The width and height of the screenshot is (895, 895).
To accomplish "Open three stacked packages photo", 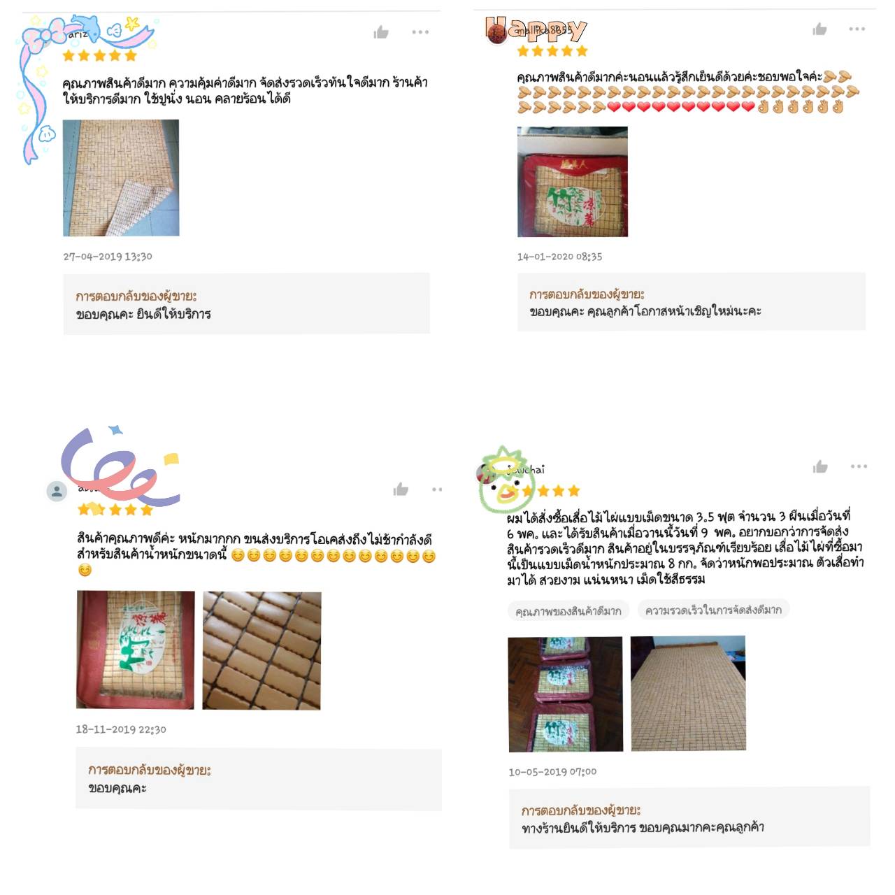I will 566,694.
